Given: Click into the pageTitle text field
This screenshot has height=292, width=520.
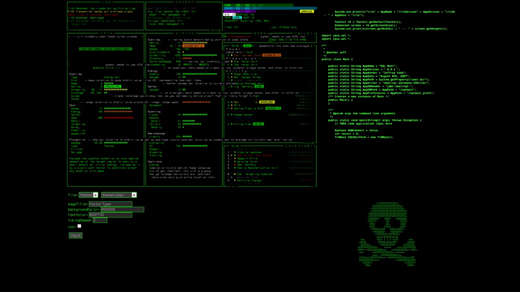Looking at the screenshot, I should pos(110,204).
